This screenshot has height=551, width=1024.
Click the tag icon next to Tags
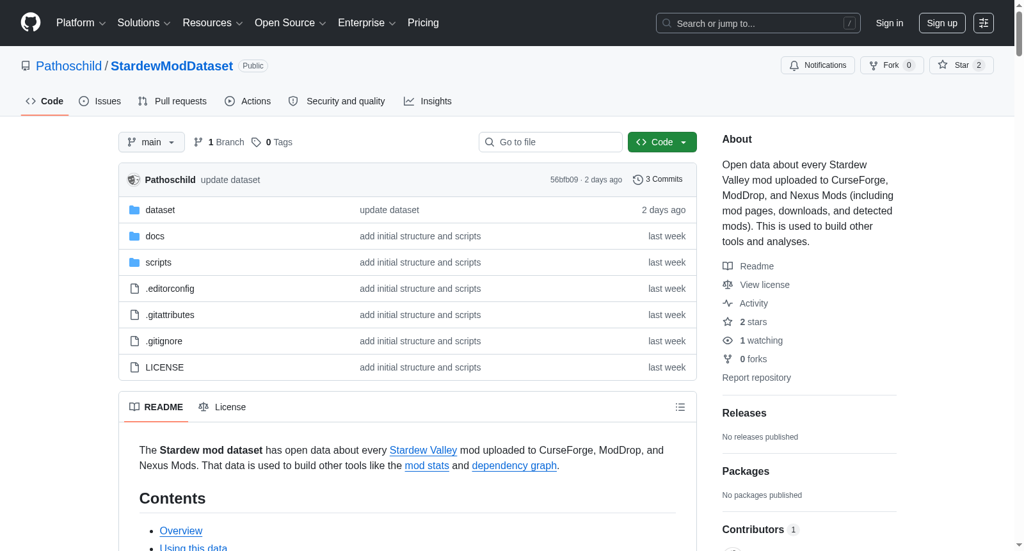(x=256, y=142)
